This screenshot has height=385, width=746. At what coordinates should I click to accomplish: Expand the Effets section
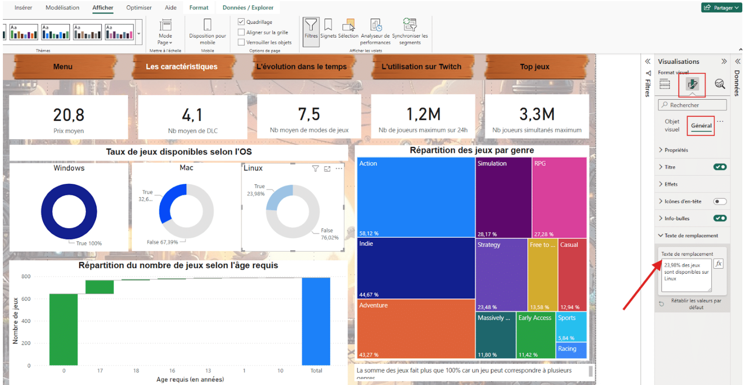point(671,184)
